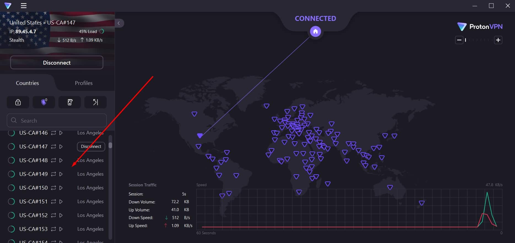Click streaming play icon on US-CA#149
The height and width of the screenshot is (243, 515).
click(61, 174)
